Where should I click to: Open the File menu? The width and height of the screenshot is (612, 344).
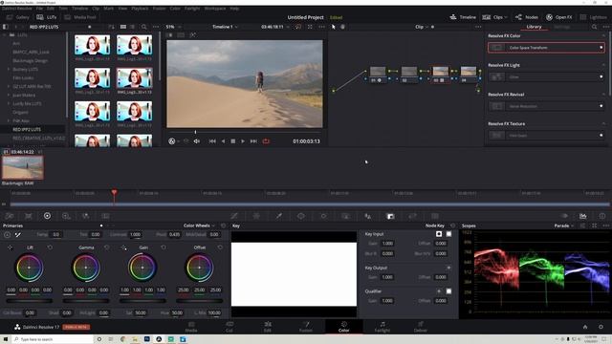[39, 9]
